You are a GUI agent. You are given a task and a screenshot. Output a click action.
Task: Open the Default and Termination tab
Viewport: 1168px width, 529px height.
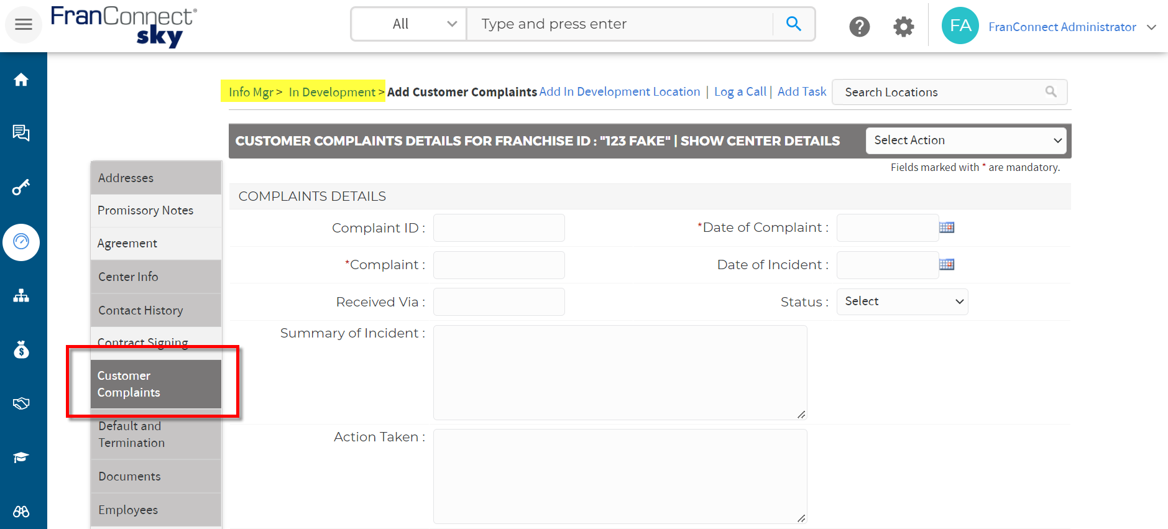tap(156, 435)
